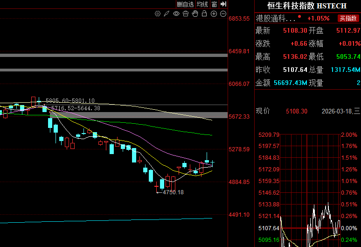Open the 港股通科... related fund link

[x=276, y=19]
